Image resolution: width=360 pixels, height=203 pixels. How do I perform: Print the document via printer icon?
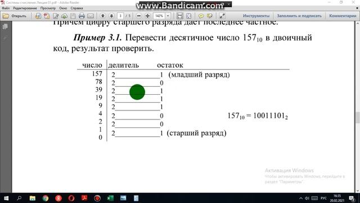82,16
